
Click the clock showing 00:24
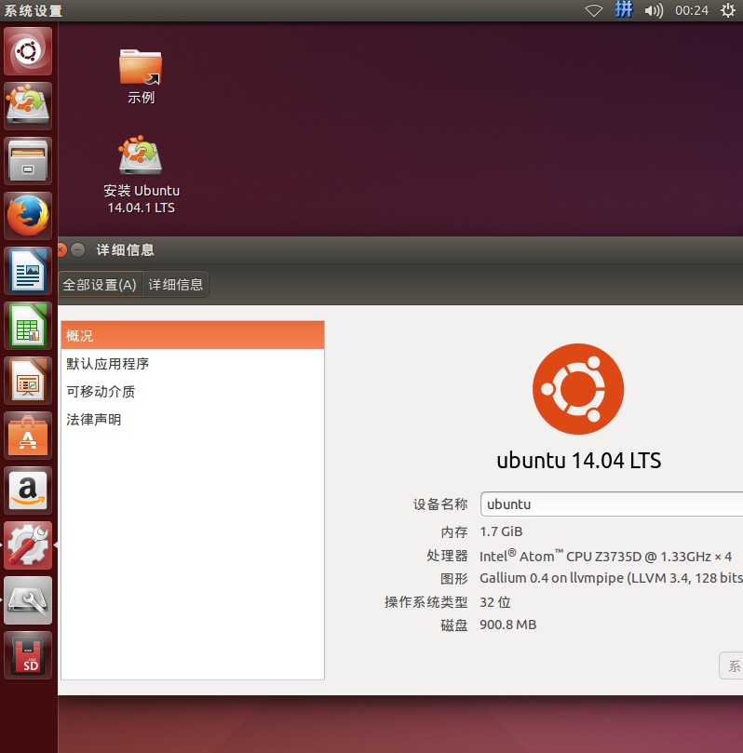pyautogui.click(x=692, y=10)
